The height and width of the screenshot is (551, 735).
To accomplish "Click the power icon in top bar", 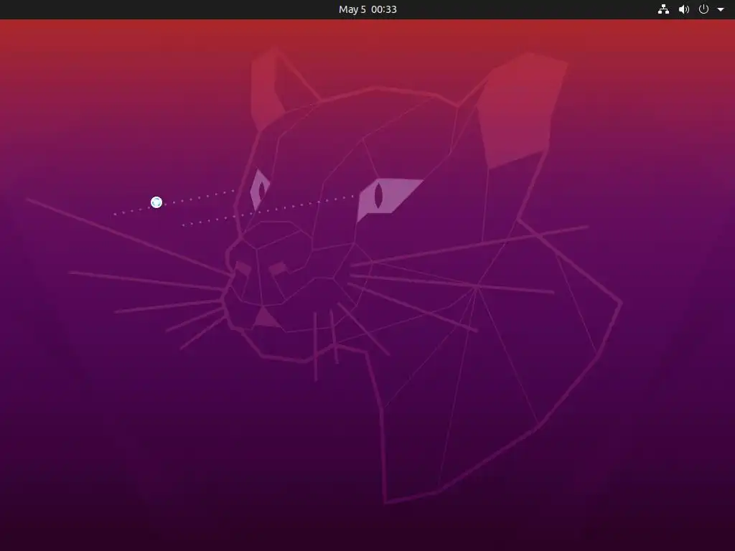I will [x=703, y=9].
